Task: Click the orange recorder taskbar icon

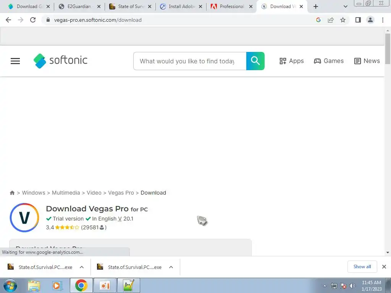Action: pos(105,285)
